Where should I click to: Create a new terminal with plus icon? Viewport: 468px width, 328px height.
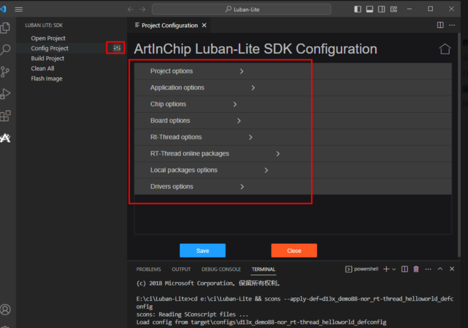[x=386, y=269]
